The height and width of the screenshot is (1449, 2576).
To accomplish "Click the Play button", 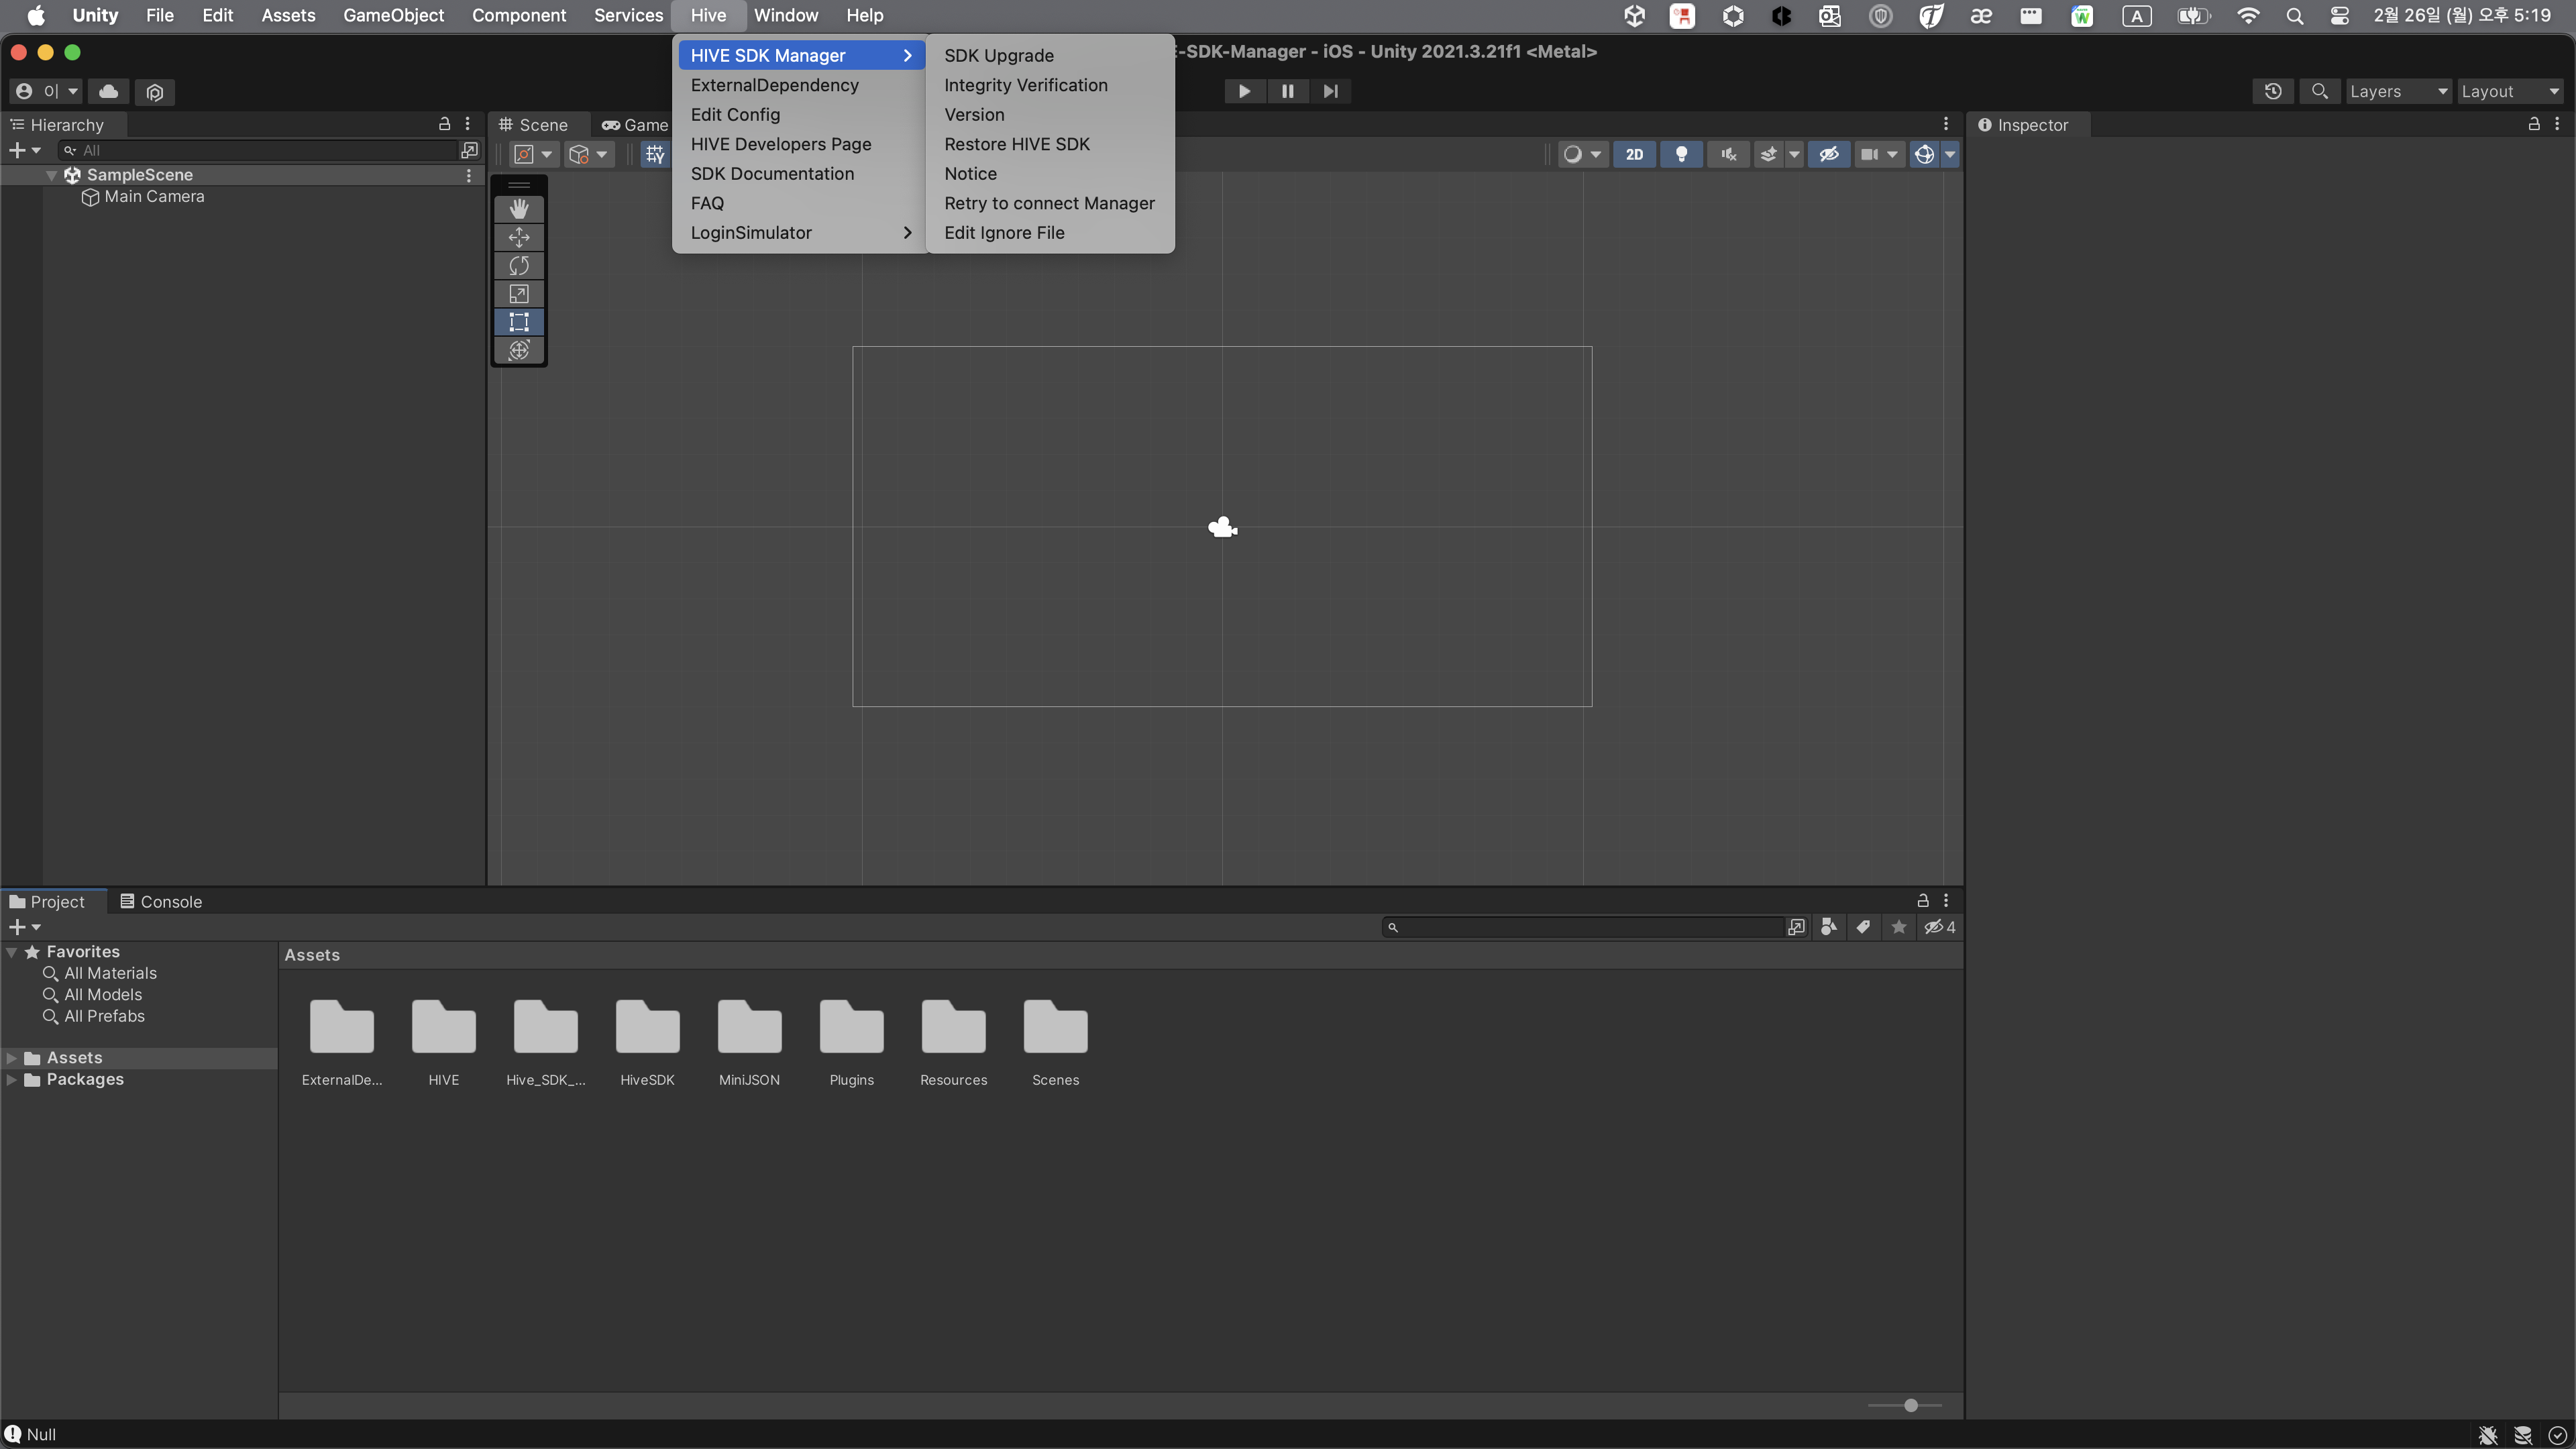I will (x=1244, y=91).
